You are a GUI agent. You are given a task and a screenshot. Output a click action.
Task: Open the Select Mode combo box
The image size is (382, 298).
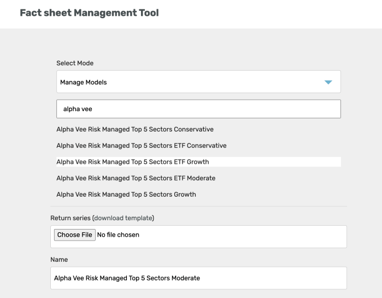click(x=198, y=82)
